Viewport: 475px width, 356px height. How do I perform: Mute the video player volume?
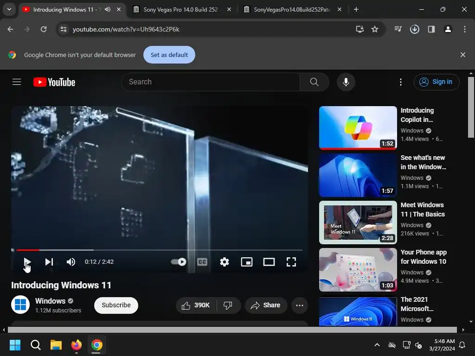(71, 262)
